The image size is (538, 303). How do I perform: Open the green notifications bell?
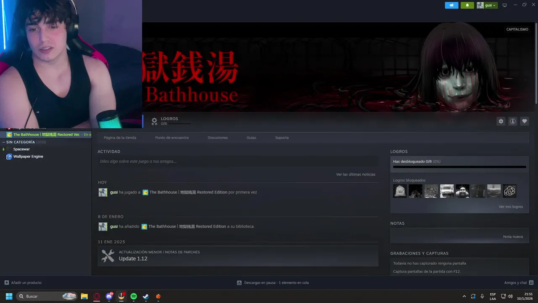[467, 5]
